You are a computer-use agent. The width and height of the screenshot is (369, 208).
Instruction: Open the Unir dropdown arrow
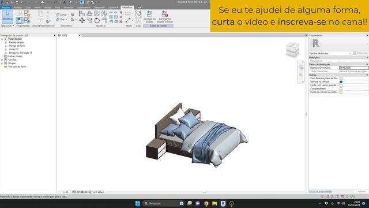[66, 20]
